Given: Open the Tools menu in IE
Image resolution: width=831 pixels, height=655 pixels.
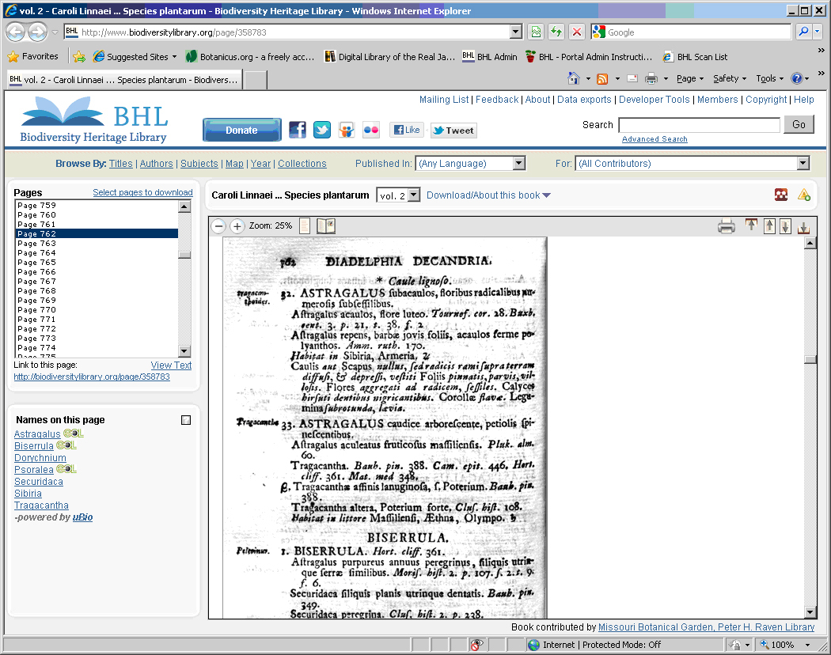Looking at the screenshot, I should (x=769, y=78).
